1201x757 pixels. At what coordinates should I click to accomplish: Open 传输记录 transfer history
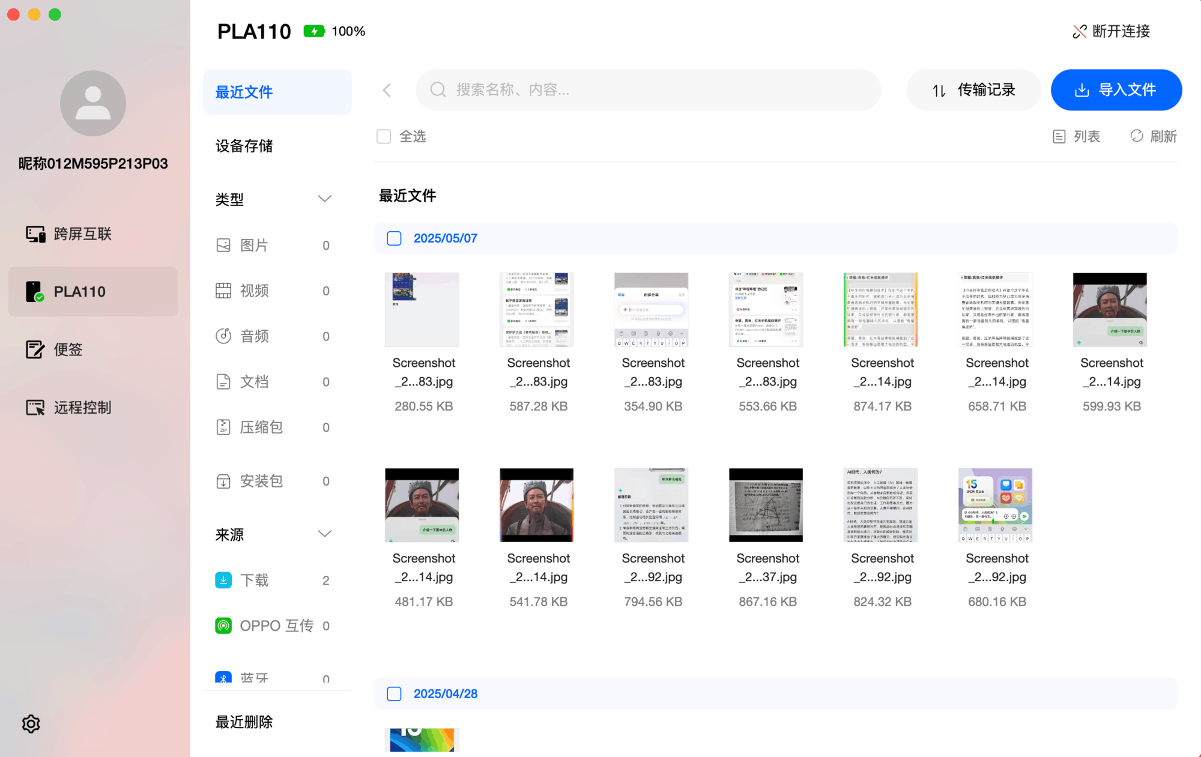coord(973,89)
